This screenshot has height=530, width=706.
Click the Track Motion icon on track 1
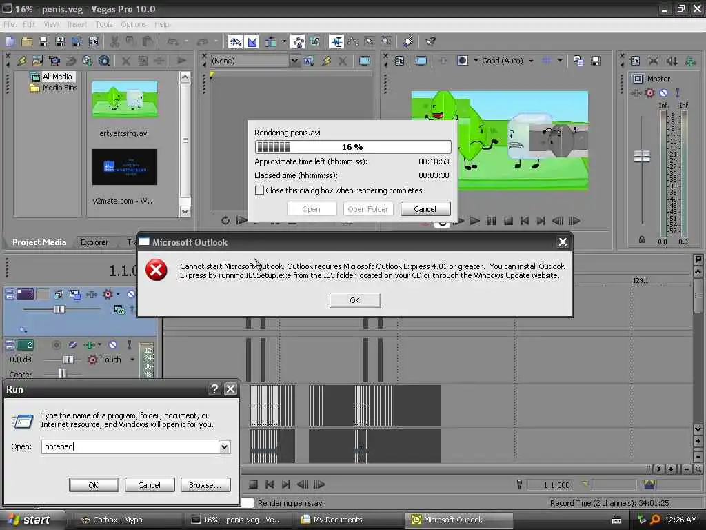coord(74,295)
